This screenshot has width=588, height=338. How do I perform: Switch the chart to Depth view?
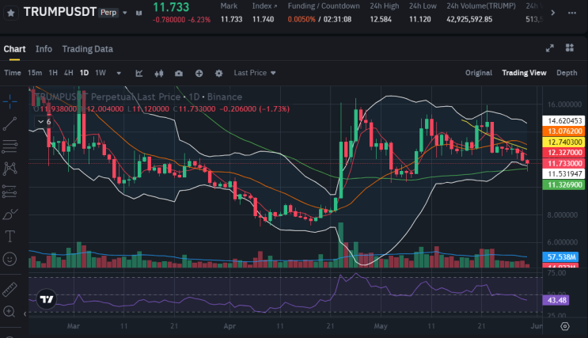pyautogui.click(x=567, y=73)
